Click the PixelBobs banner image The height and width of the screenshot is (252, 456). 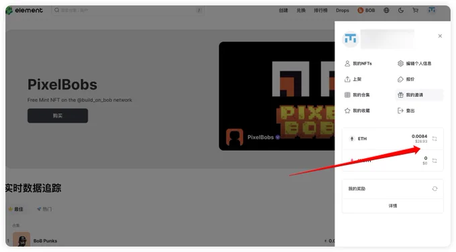[x=276, y=96]
